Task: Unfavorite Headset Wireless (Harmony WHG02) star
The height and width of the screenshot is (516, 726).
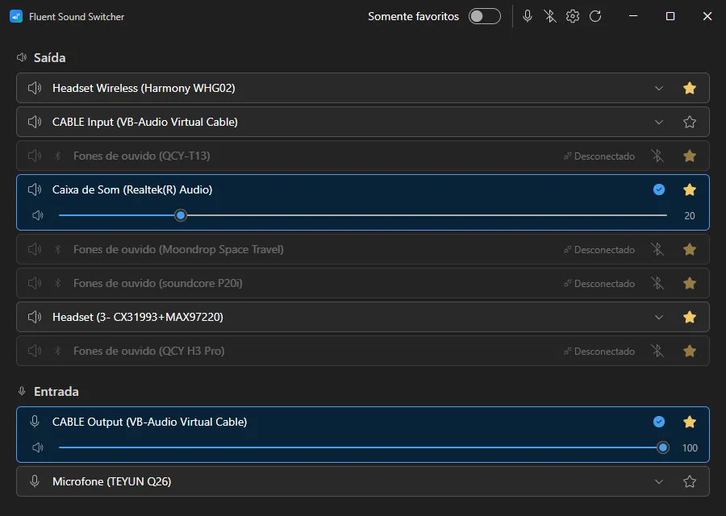Action: coord(690,88)
